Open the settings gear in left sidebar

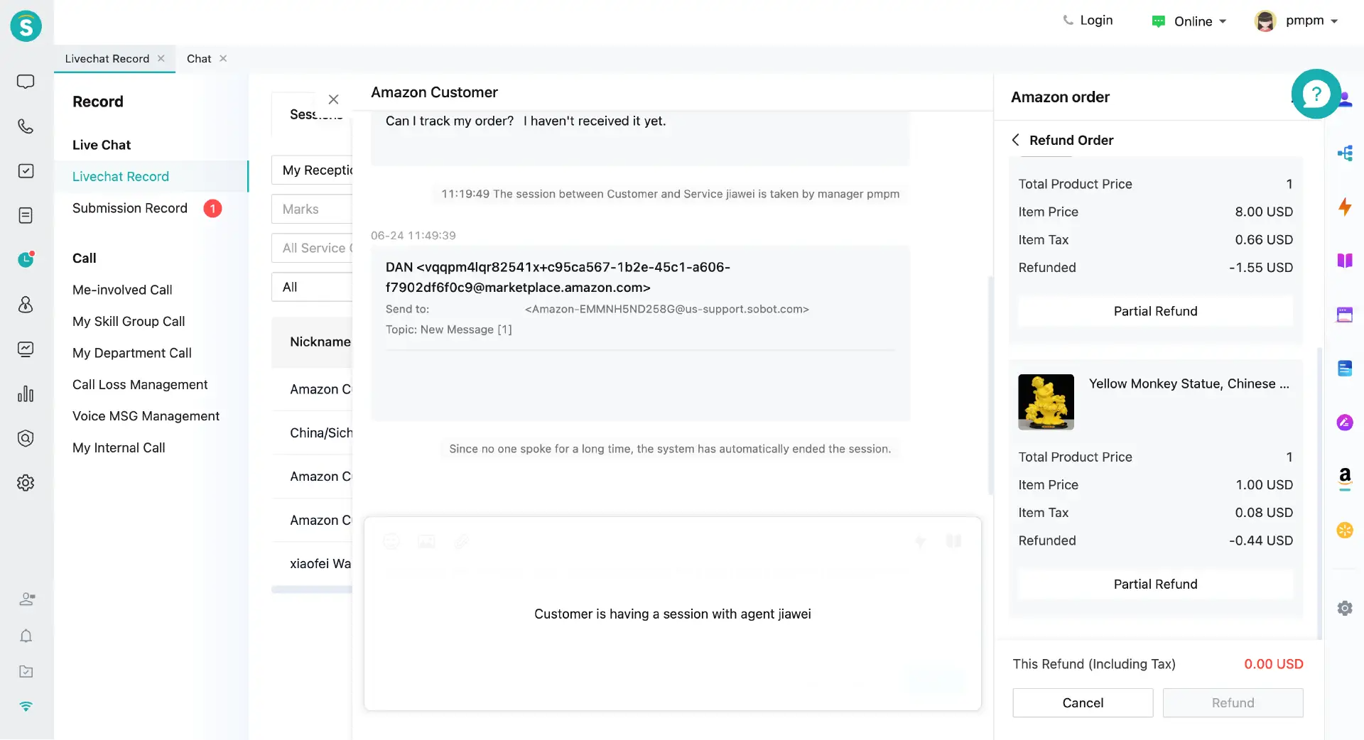coord(26,483)
